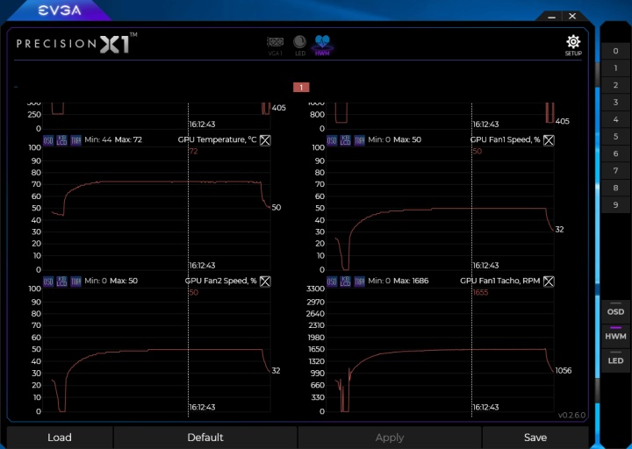
Task: Select profile slot 4
Action: 615,119
